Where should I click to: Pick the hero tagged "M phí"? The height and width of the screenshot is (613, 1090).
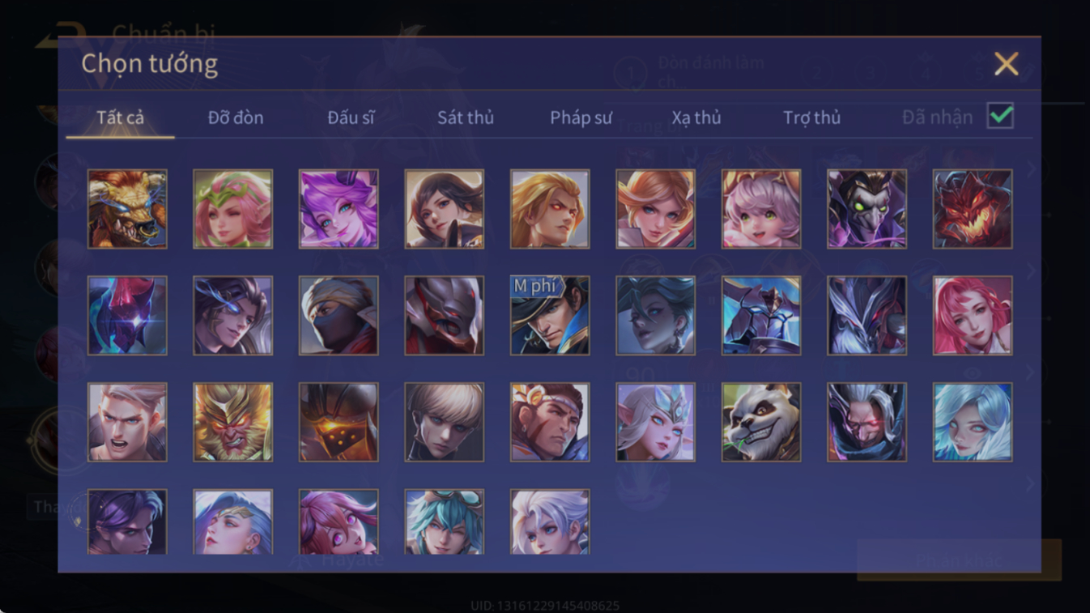click(550, 315)
